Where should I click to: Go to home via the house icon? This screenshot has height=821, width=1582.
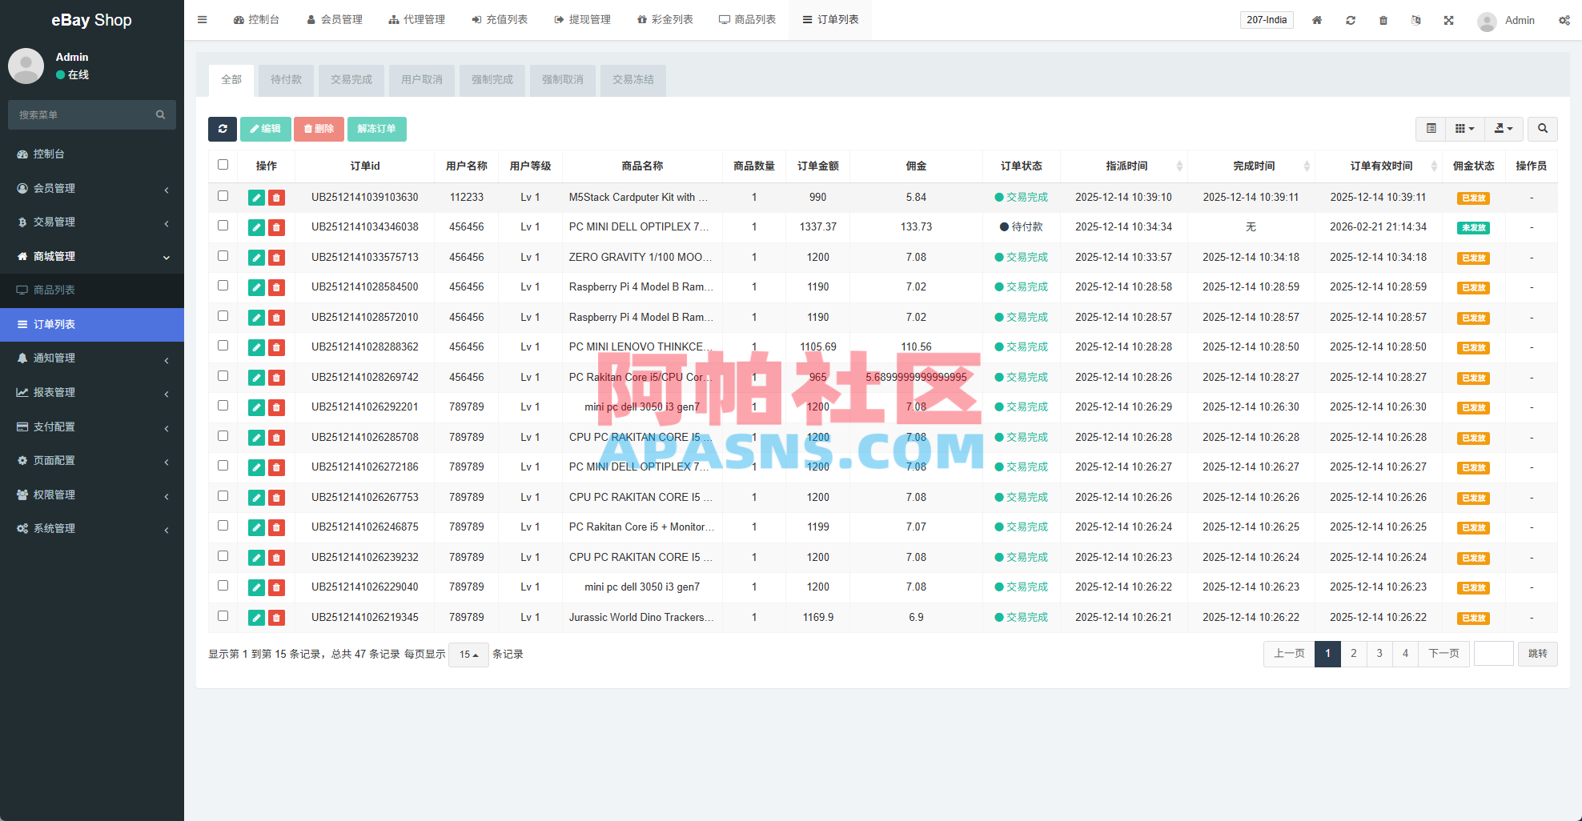[x=1317, y=20]
